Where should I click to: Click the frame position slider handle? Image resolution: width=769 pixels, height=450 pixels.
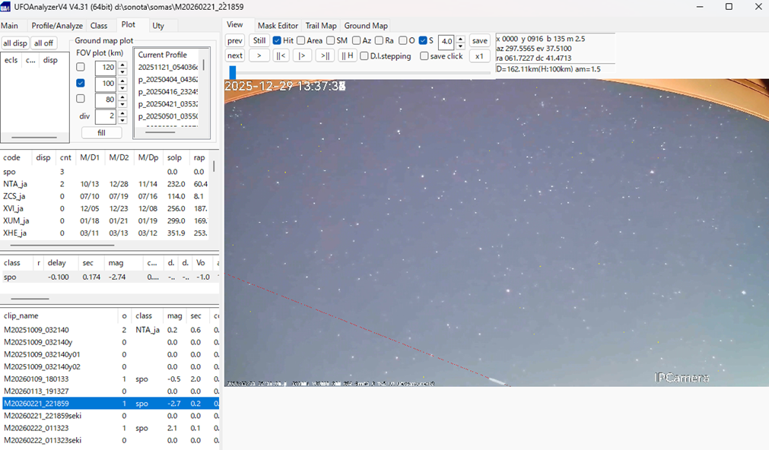(232, 72)
